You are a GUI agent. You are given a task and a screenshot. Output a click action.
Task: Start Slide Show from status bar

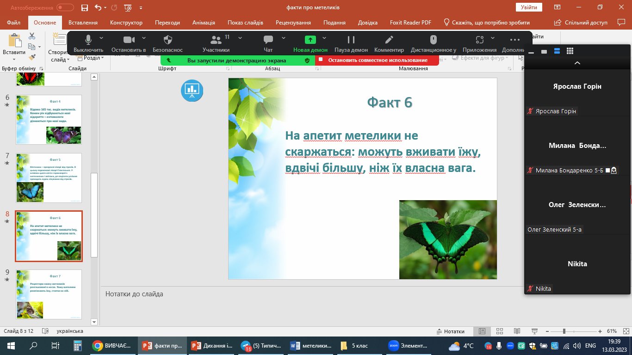click(x=534, y=331)
